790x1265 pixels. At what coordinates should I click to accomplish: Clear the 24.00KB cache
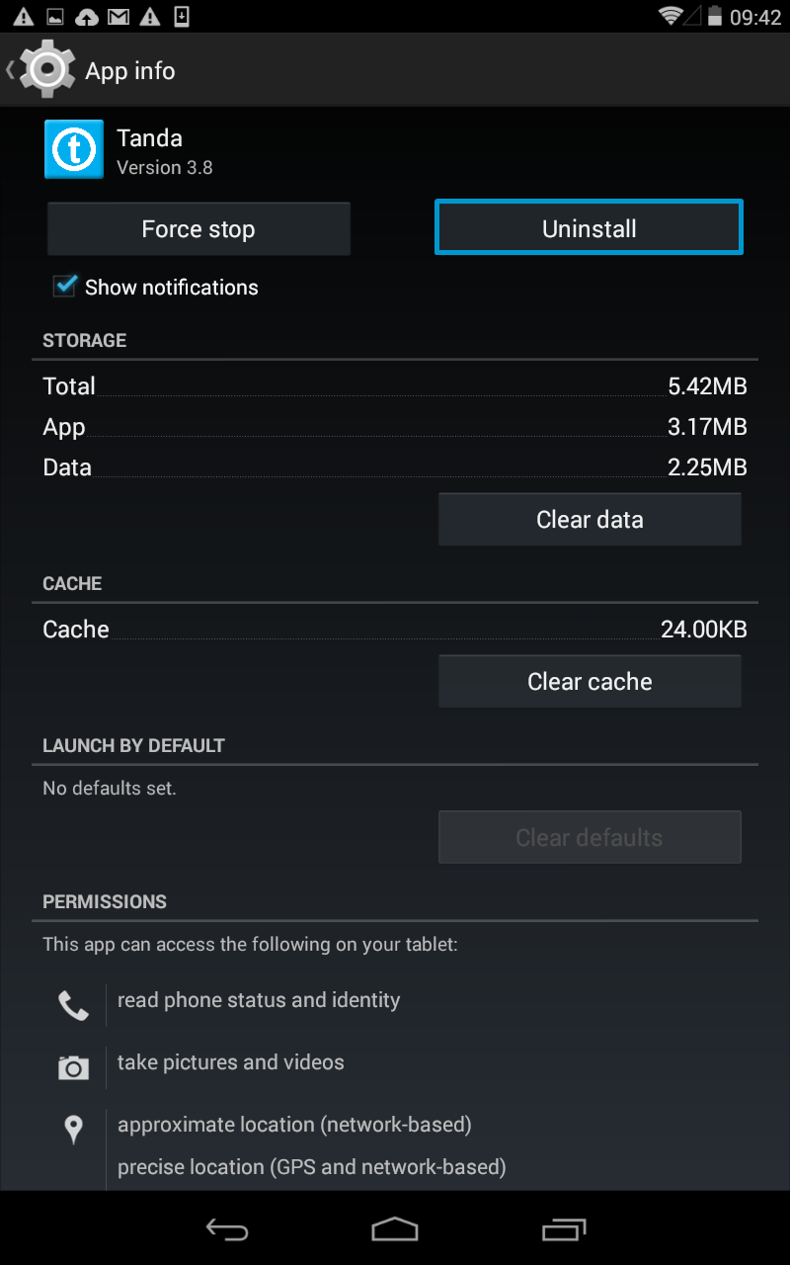coord(590,682)
